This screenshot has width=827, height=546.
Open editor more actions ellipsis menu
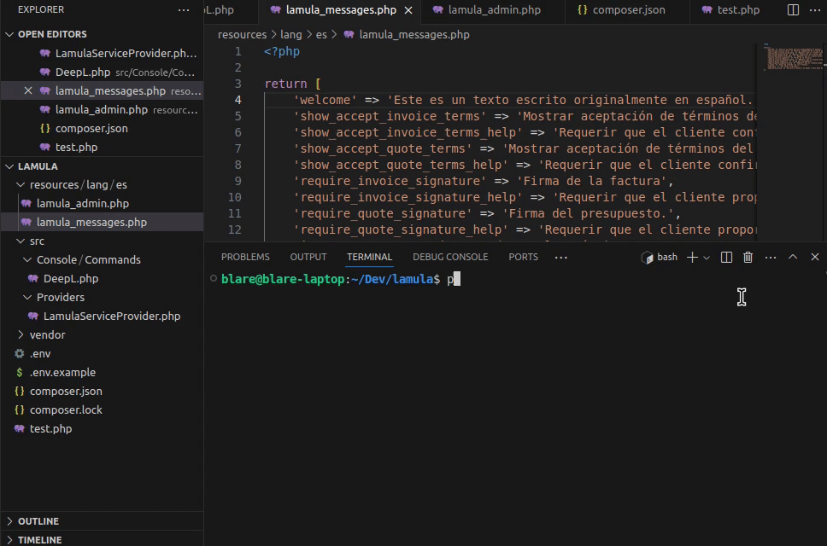[x=813, y=10]
